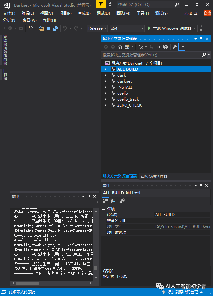Viewport: 213px width, 296px height.
Task: Switch to 解决方案资源管理器 bottom tab
Action: click(120, 176)
